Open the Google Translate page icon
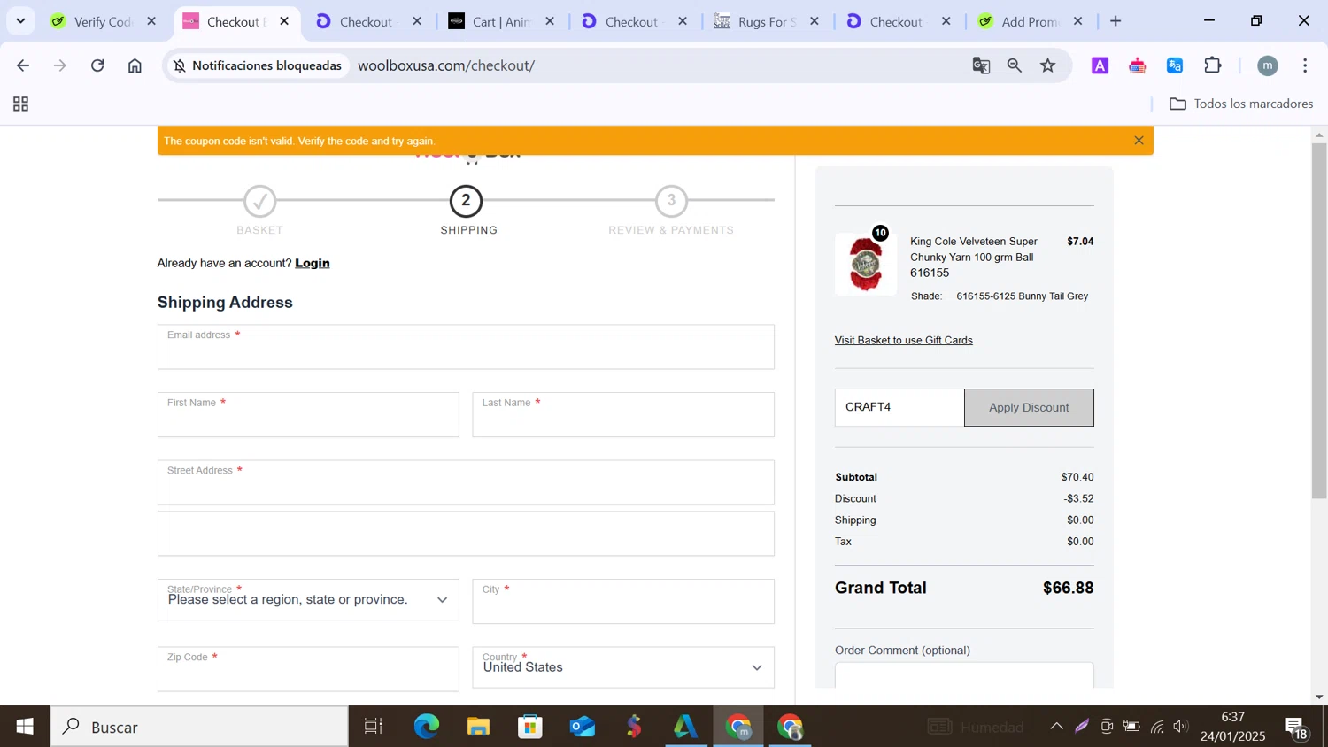 pos(981,65)
